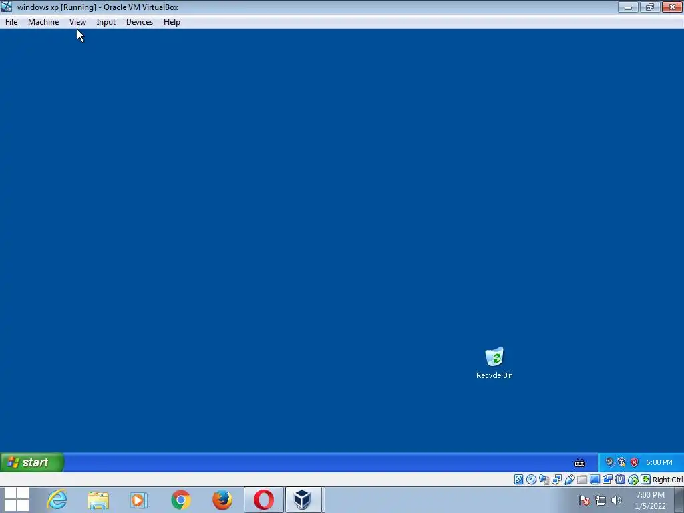Click the XP clock showing 6:00 PM
Viewport: 684px width, 513px height.
tap(659, 462)
